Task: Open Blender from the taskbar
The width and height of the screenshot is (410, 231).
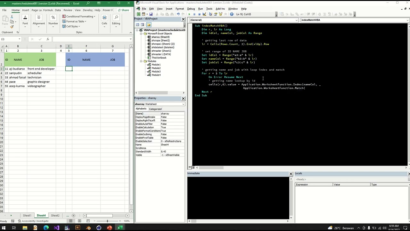Action: point(88,228)
